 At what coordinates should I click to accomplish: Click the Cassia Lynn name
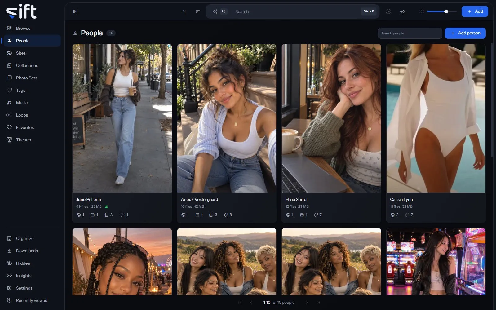pyautogui.click(x=401, y=199)
